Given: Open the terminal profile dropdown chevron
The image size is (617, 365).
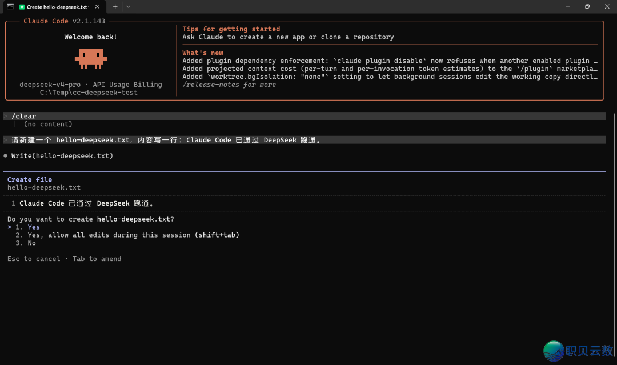Looking at the screenshot, I should tap(128, 7).
